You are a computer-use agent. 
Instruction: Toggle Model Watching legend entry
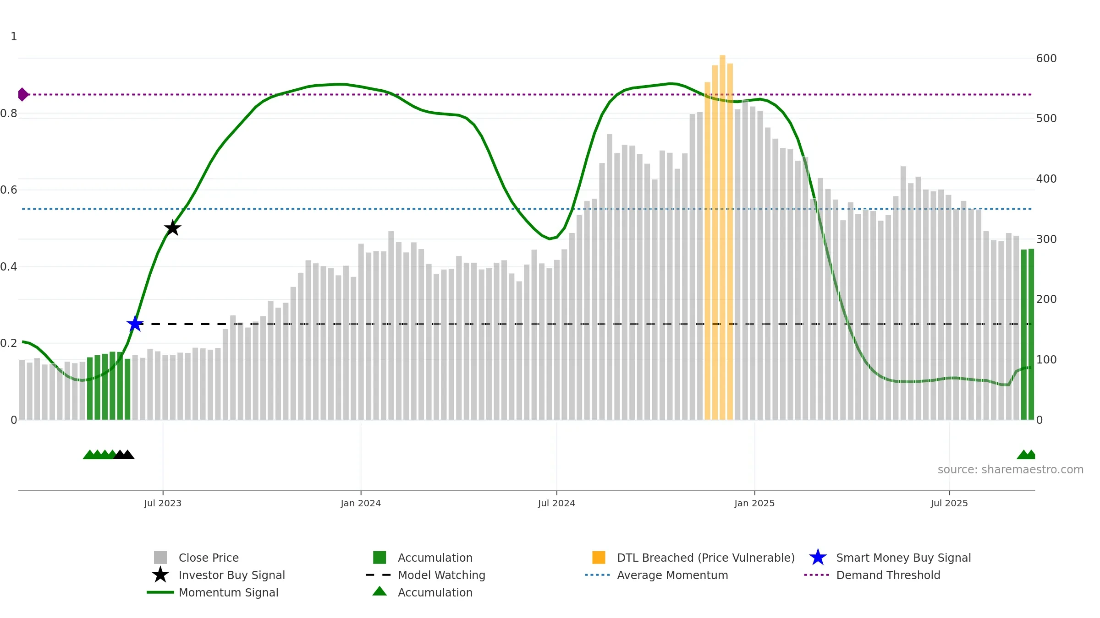pyautogui.click(x=441, y=575)
